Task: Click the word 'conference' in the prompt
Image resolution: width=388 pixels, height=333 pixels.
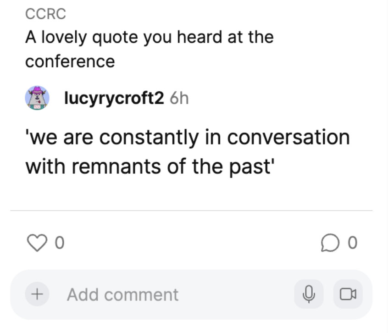Action: tap(70, 61)
